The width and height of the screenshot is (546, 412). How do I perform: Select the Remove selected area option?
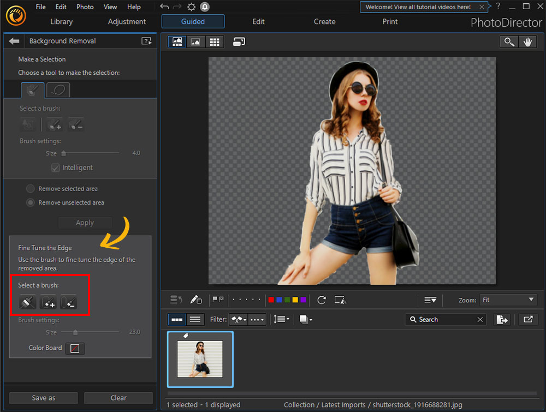point(30,188)
